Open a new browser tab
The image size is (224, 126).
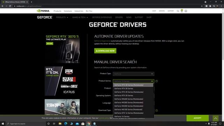[31, 2]
